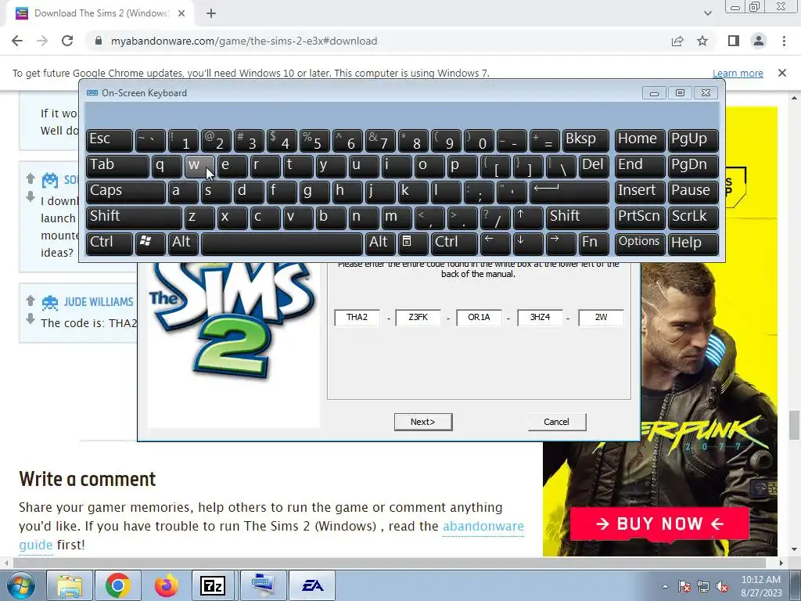Toggle the ScrLk key
Screen dimensions: 801x601
tap(693, 218)
